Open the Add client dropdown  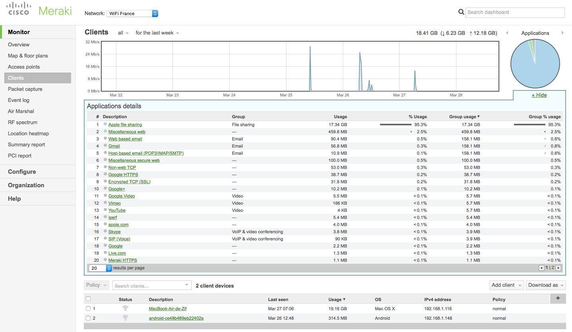506,285
